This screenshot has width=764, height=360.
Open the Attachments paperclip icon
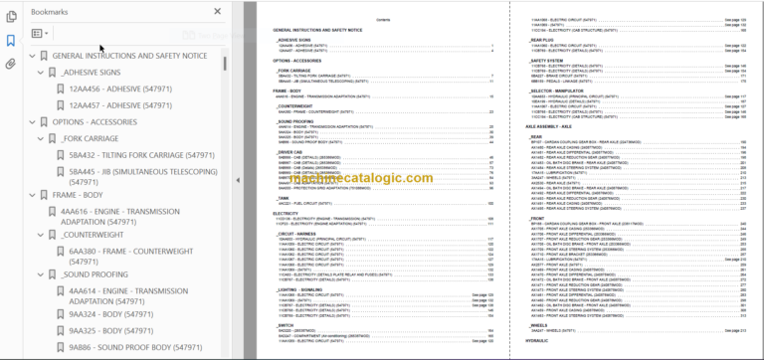(x=11, y=64)
